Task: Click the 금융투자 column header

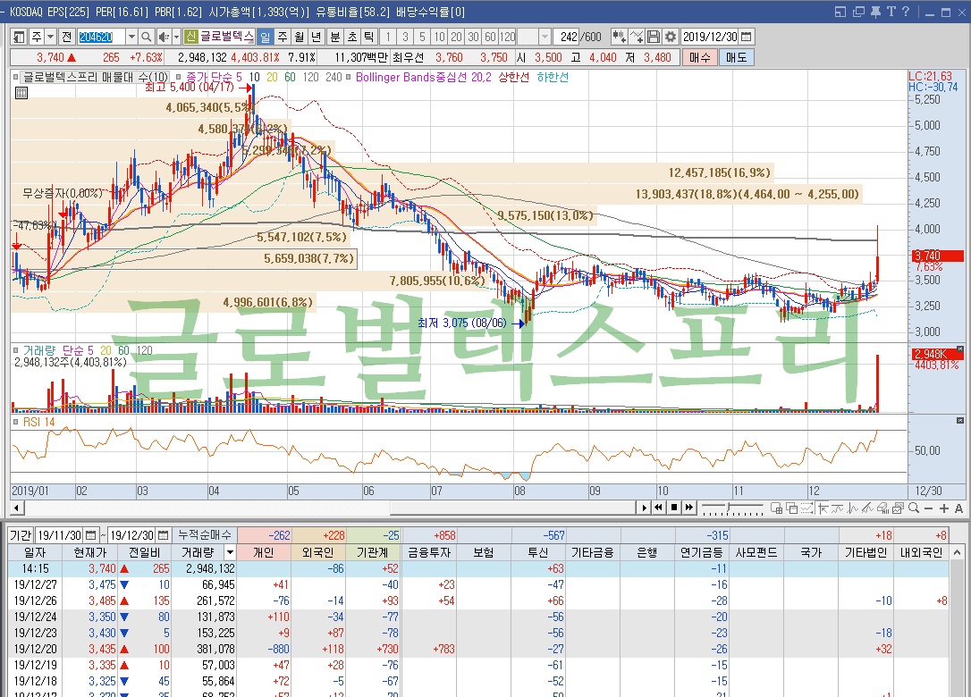Action: (428, 552)
